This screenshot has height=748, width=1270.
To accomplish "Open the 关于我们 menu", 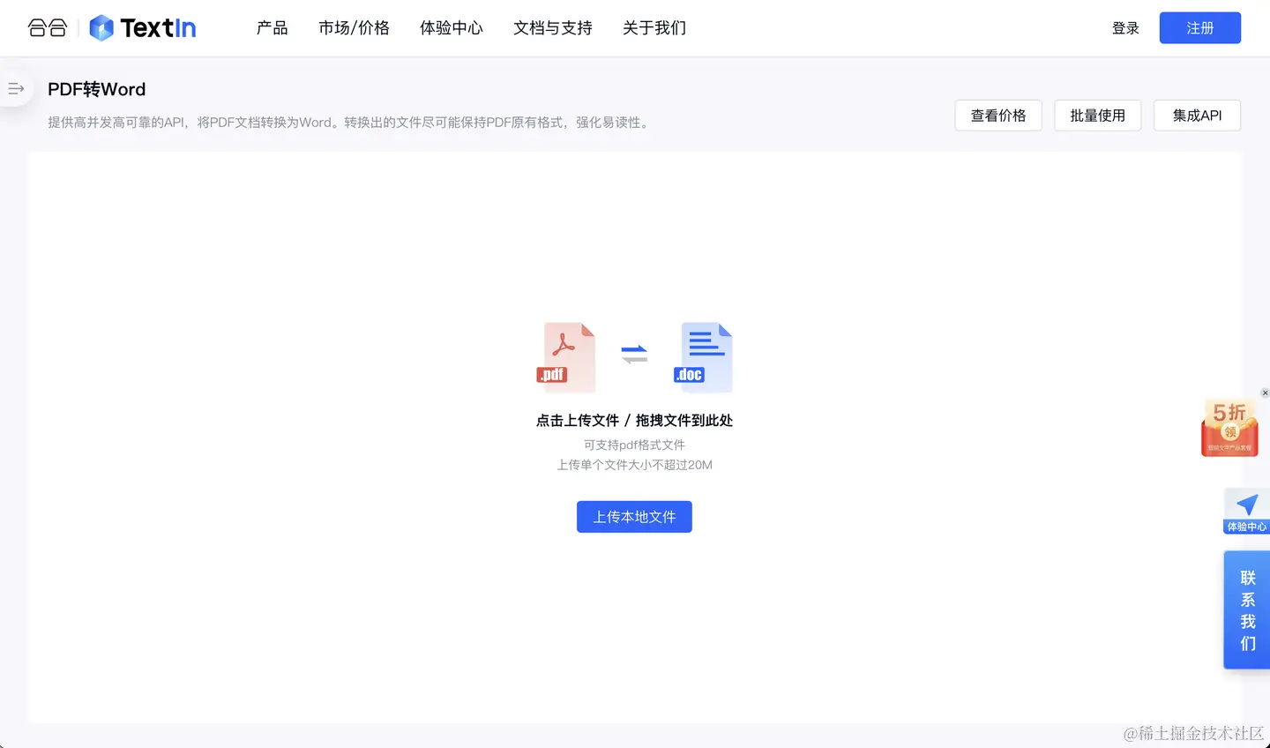I will coord(654,28).
